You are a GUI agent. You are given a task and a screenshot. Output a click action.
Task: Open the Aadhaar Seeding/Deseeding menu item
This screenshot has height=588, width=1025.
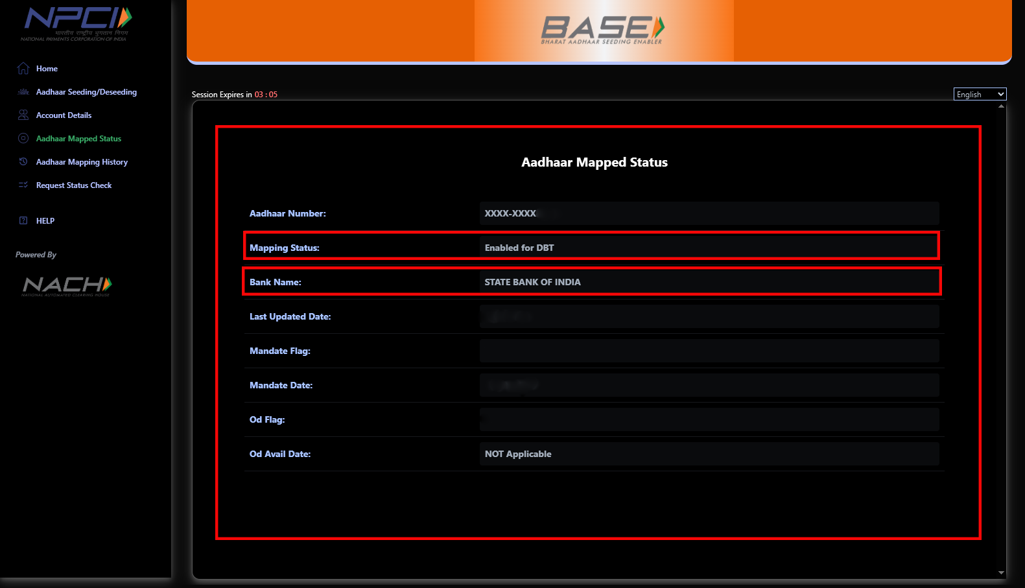(86, 92)
